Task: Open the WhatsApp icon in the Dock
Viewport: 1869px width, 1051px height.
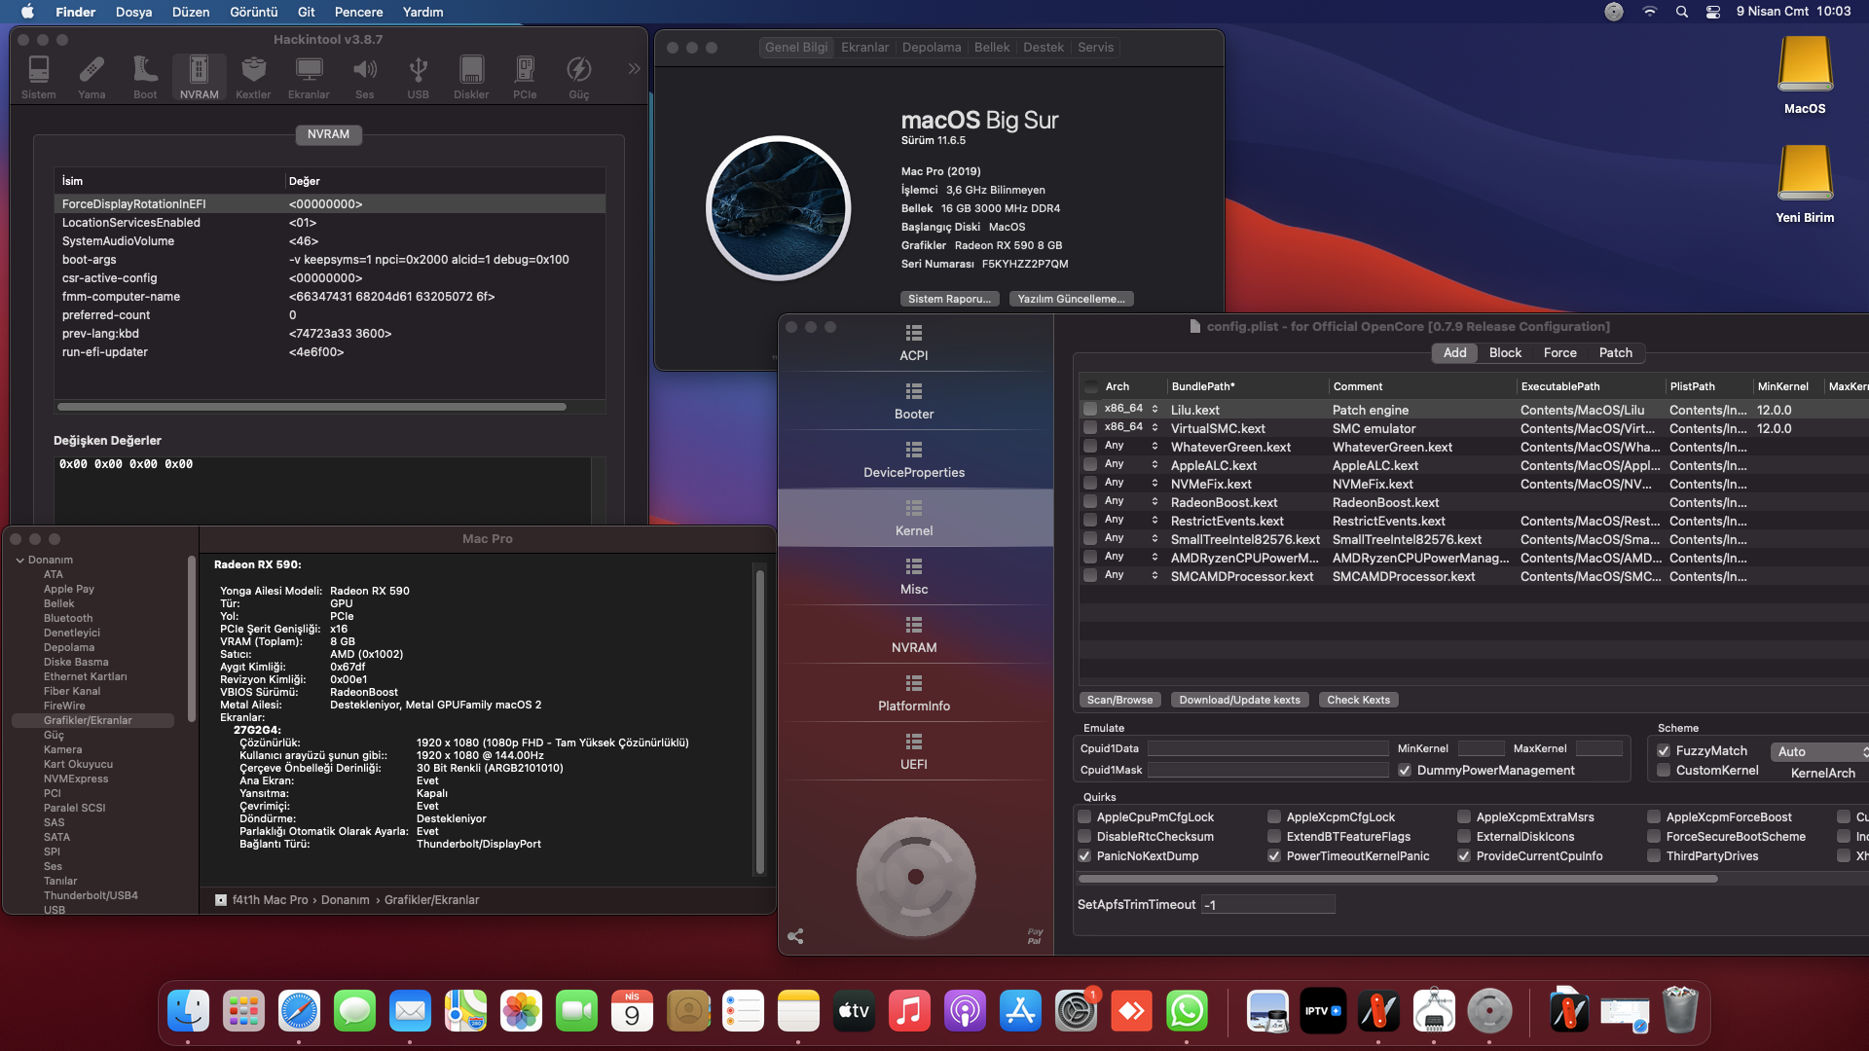Action: click(1187, 1012)
